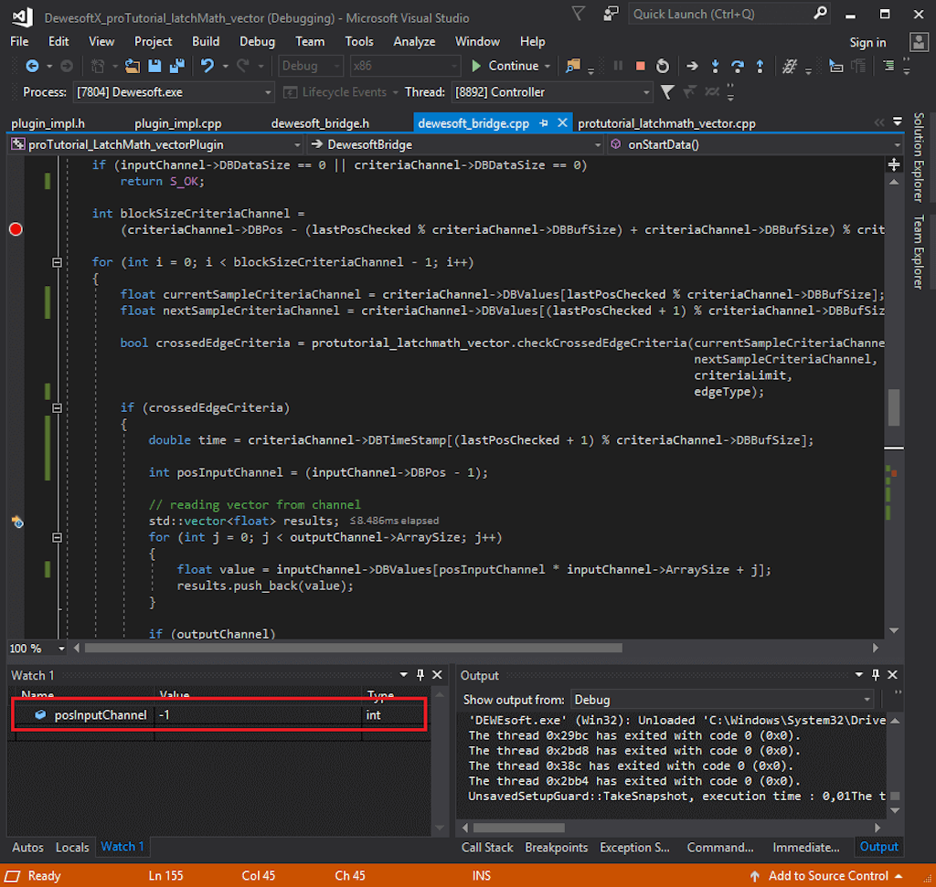The height and width of the screenshot is (887, 936).
Task: Open the Tools menu
Action: [358, 42]
